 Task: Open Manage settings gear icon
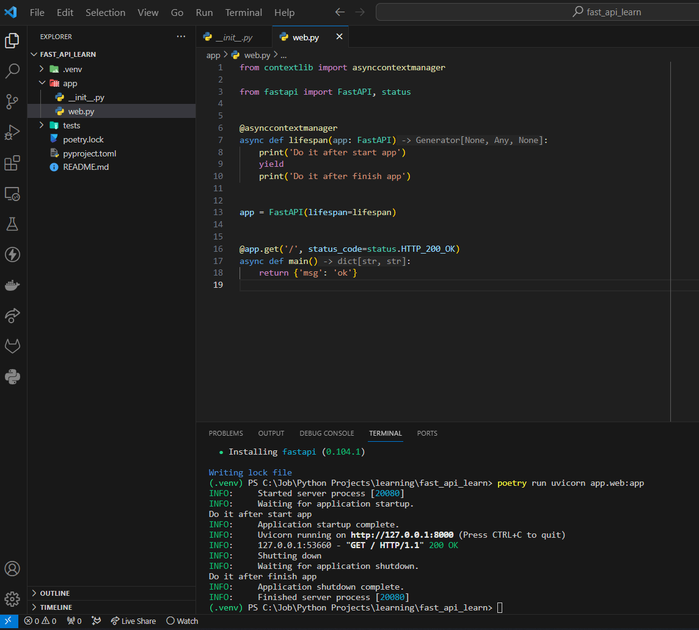click(x=12, y=599)
